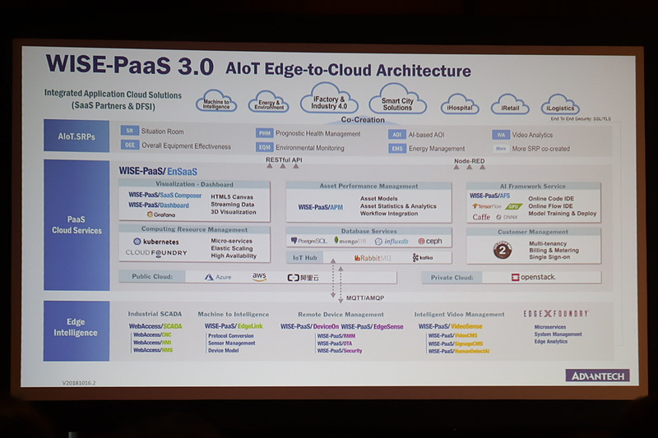The width and height of the screenshot is (658, 438).
Task: Select the TensorFlow logo
Action: (487, 206)
